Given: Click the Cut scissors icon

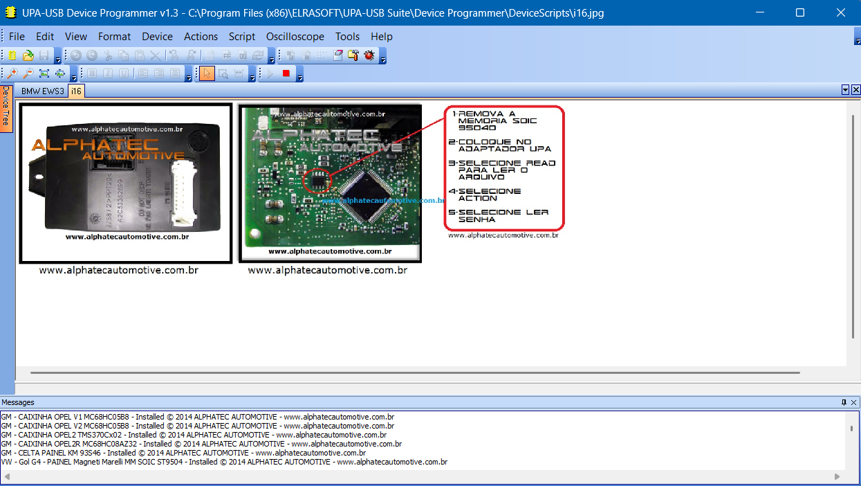Looking at the screenshot, I should point(108,55).
